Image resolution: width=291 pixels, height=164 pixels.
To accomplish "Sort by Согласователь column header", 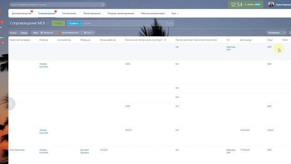I will click(64, 40).
